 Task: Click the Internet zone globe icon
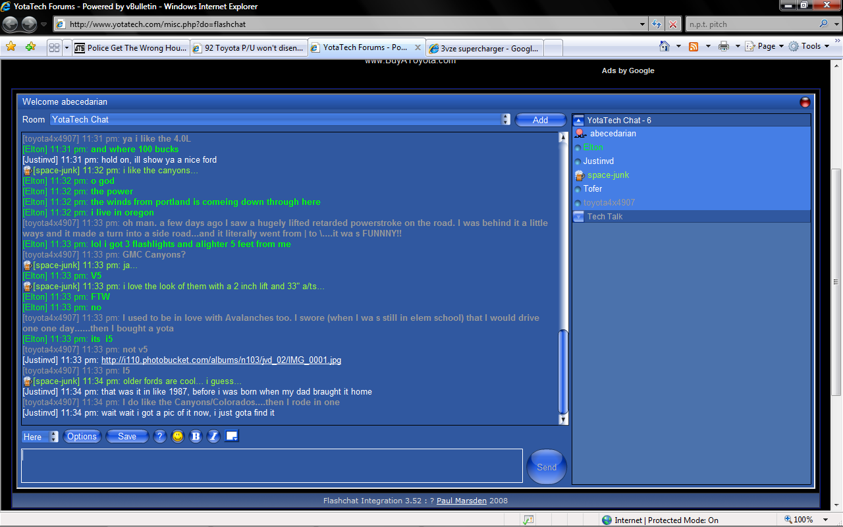[x=607, y=520]
